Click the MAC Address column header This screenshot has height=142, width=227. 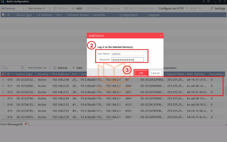tap(195, 74)
